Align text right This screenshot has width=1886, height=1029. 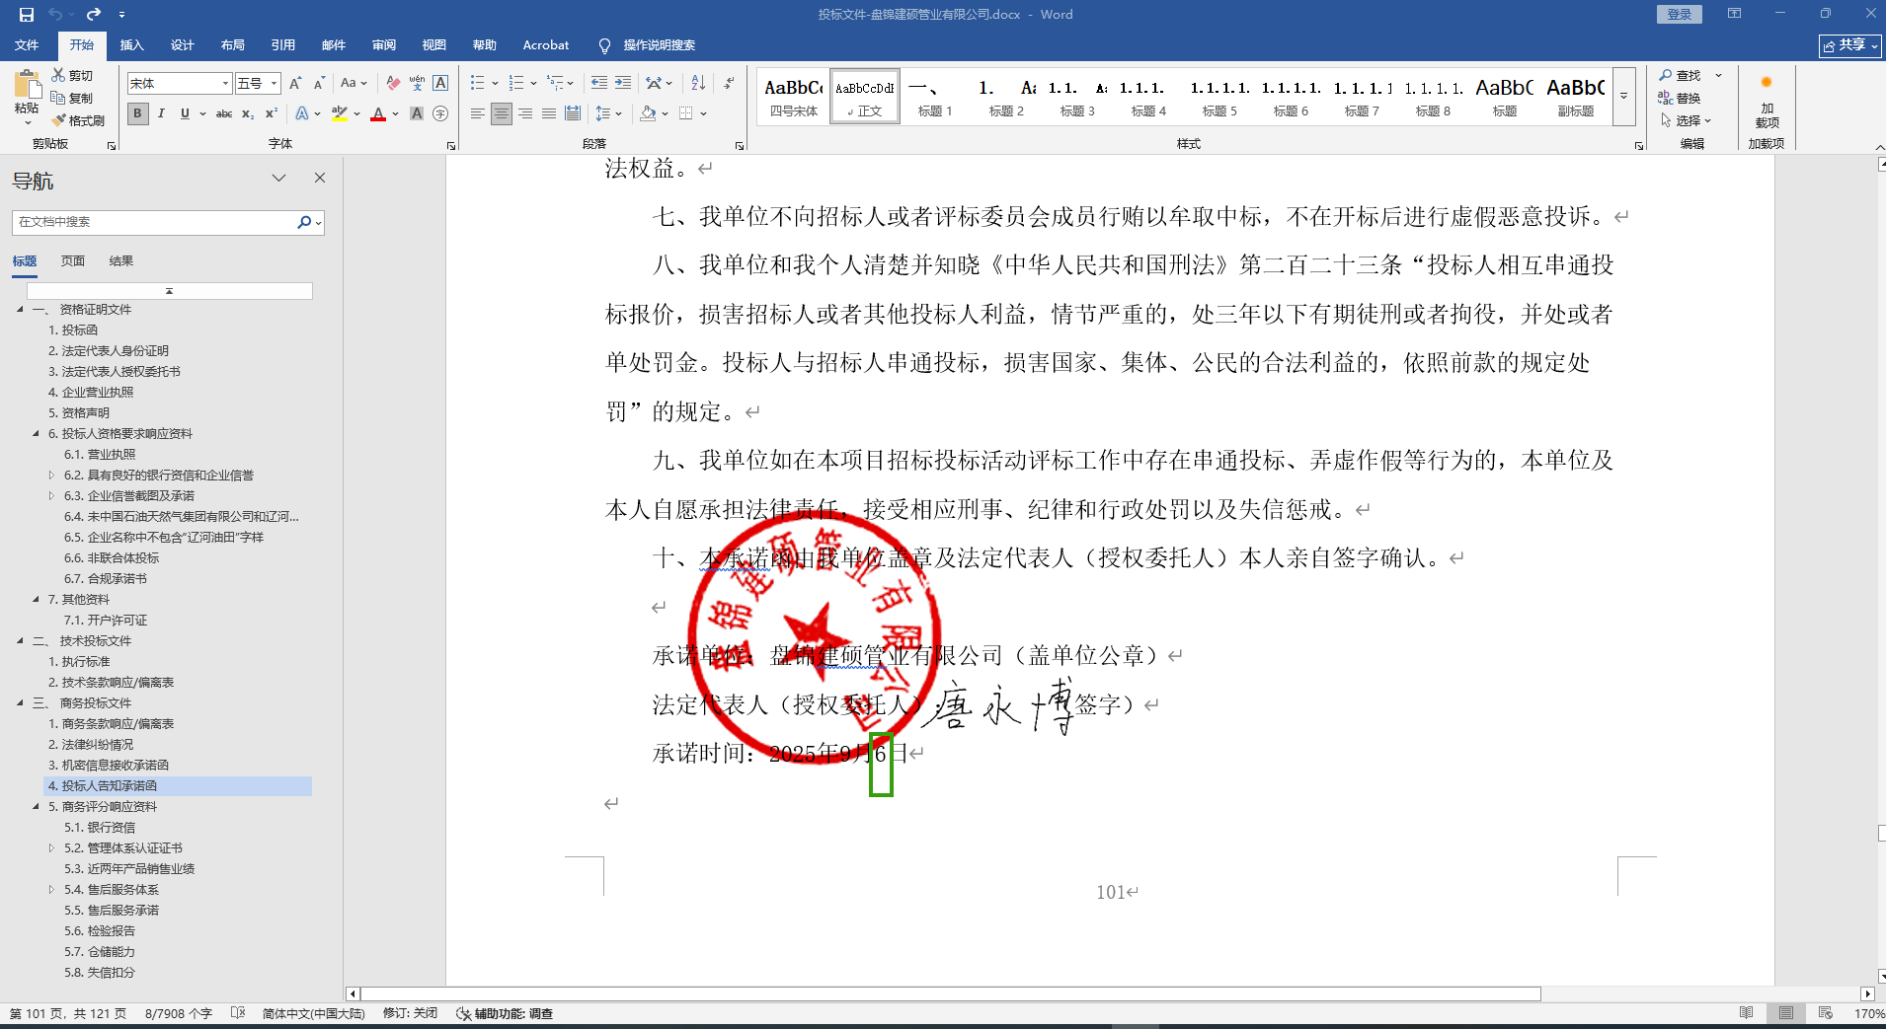click(525, 113)
